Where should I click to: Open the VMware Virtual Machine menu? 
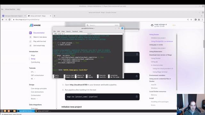[x=10, y=9]
